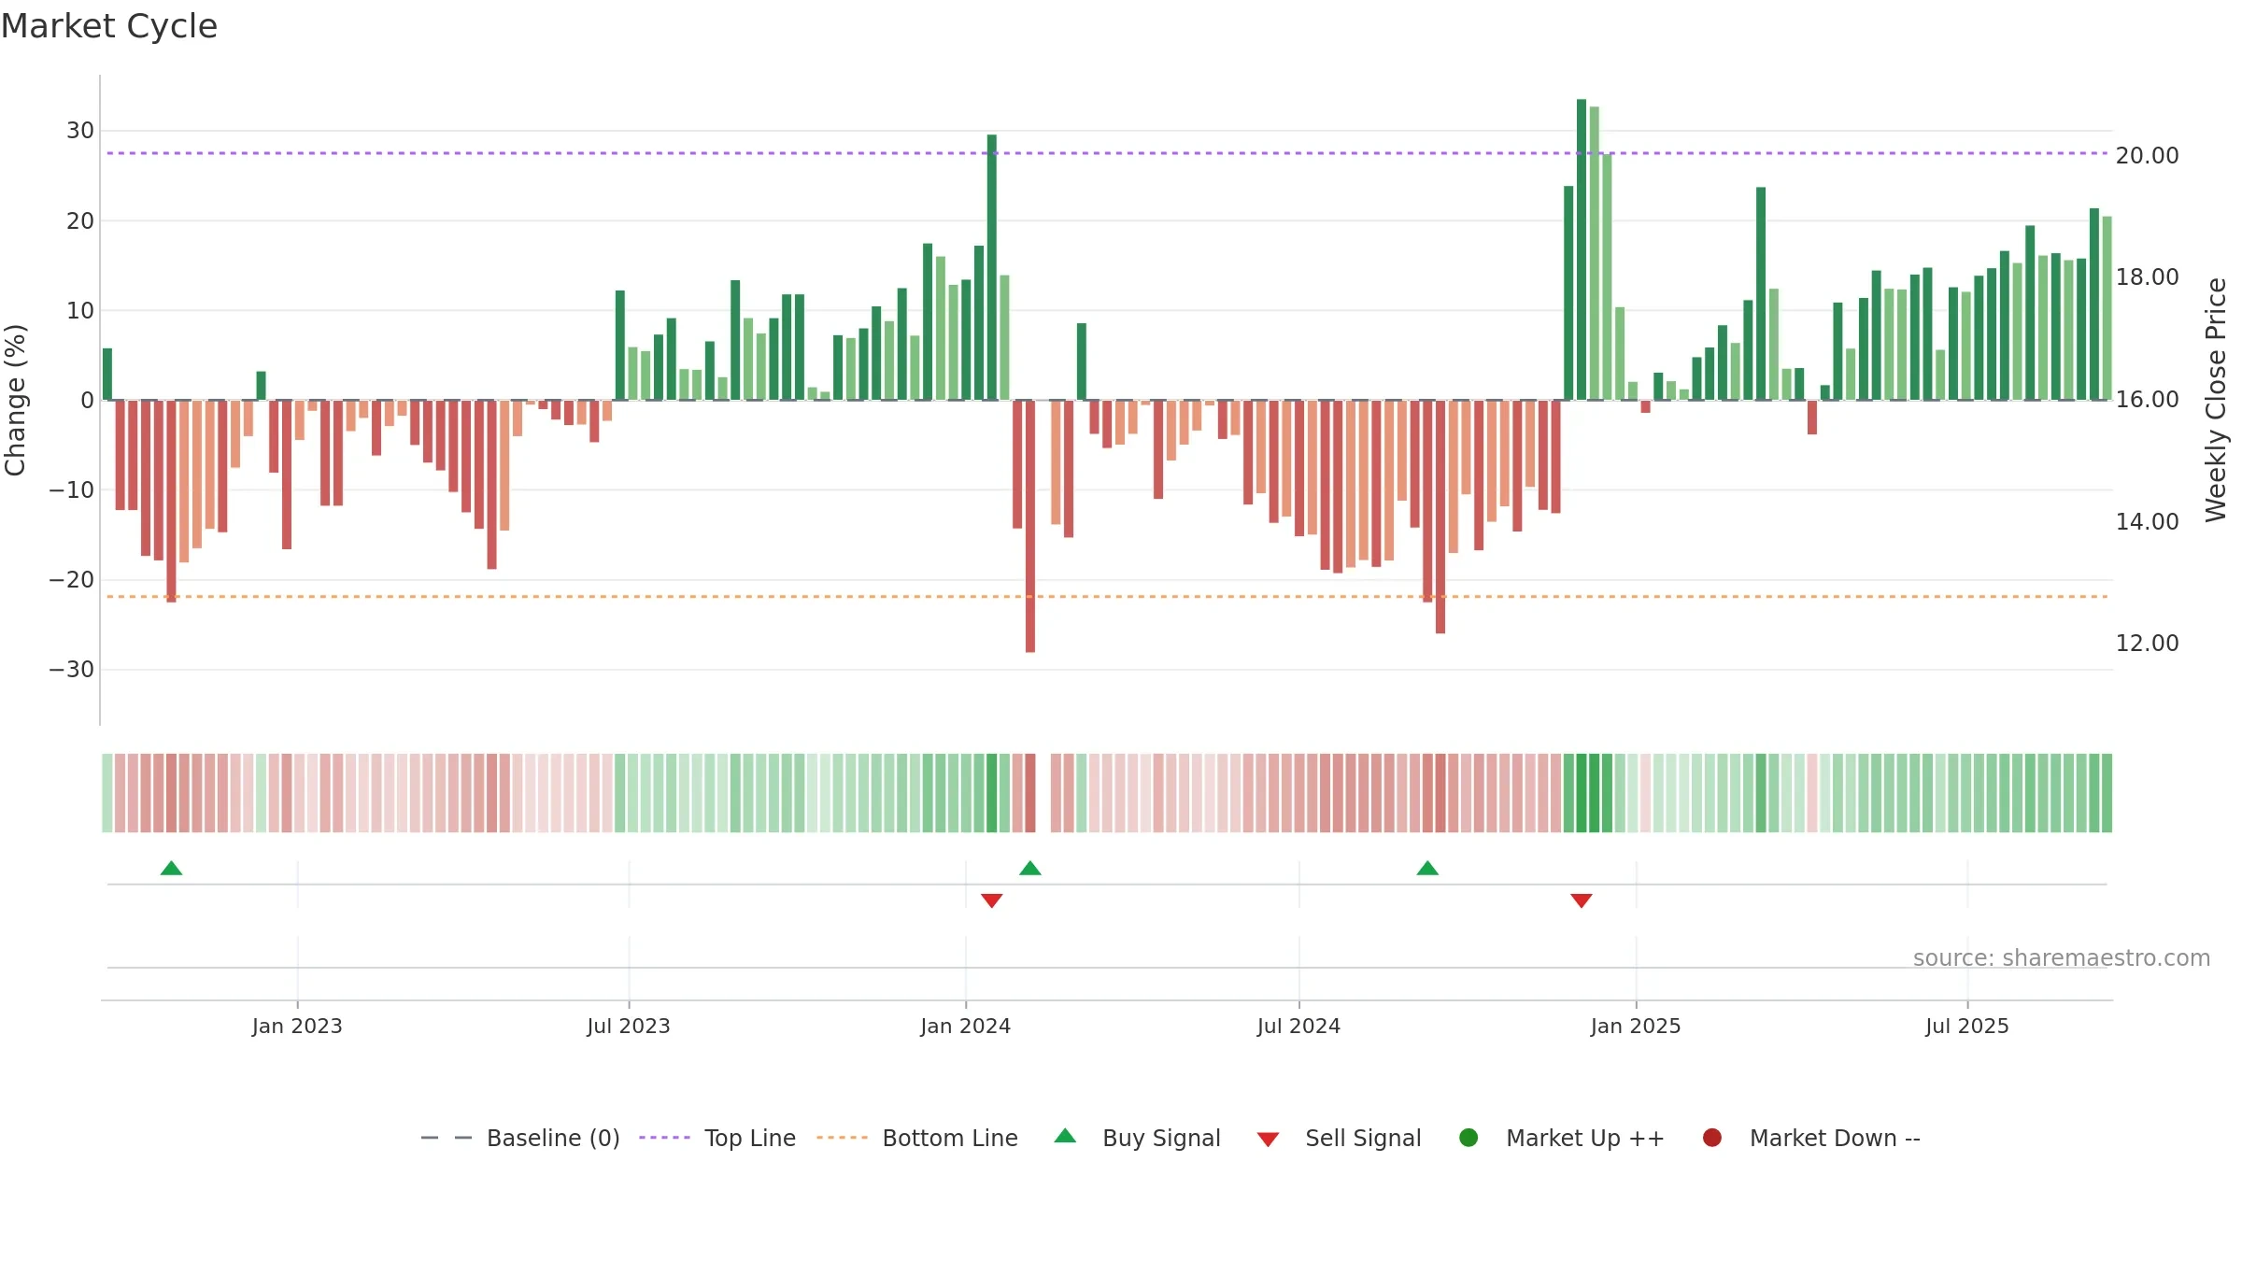Viewport: 2242px width, 1261px height.
Task: Click the tallest green bar above 30 percent
Action: point(1582,249)
